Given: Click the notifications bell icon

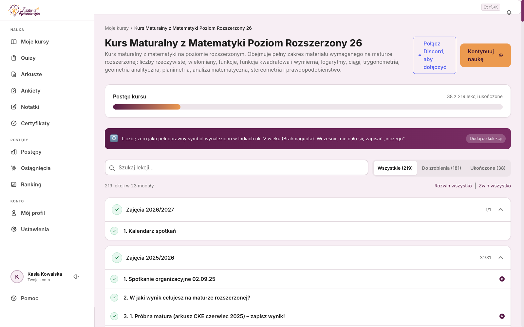Looking at the screenshot, I should click(509, 12).
